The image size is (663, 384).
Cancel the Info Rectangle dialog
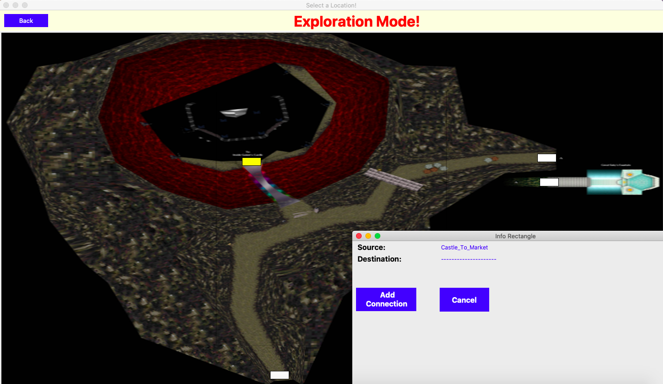[464, 300]
